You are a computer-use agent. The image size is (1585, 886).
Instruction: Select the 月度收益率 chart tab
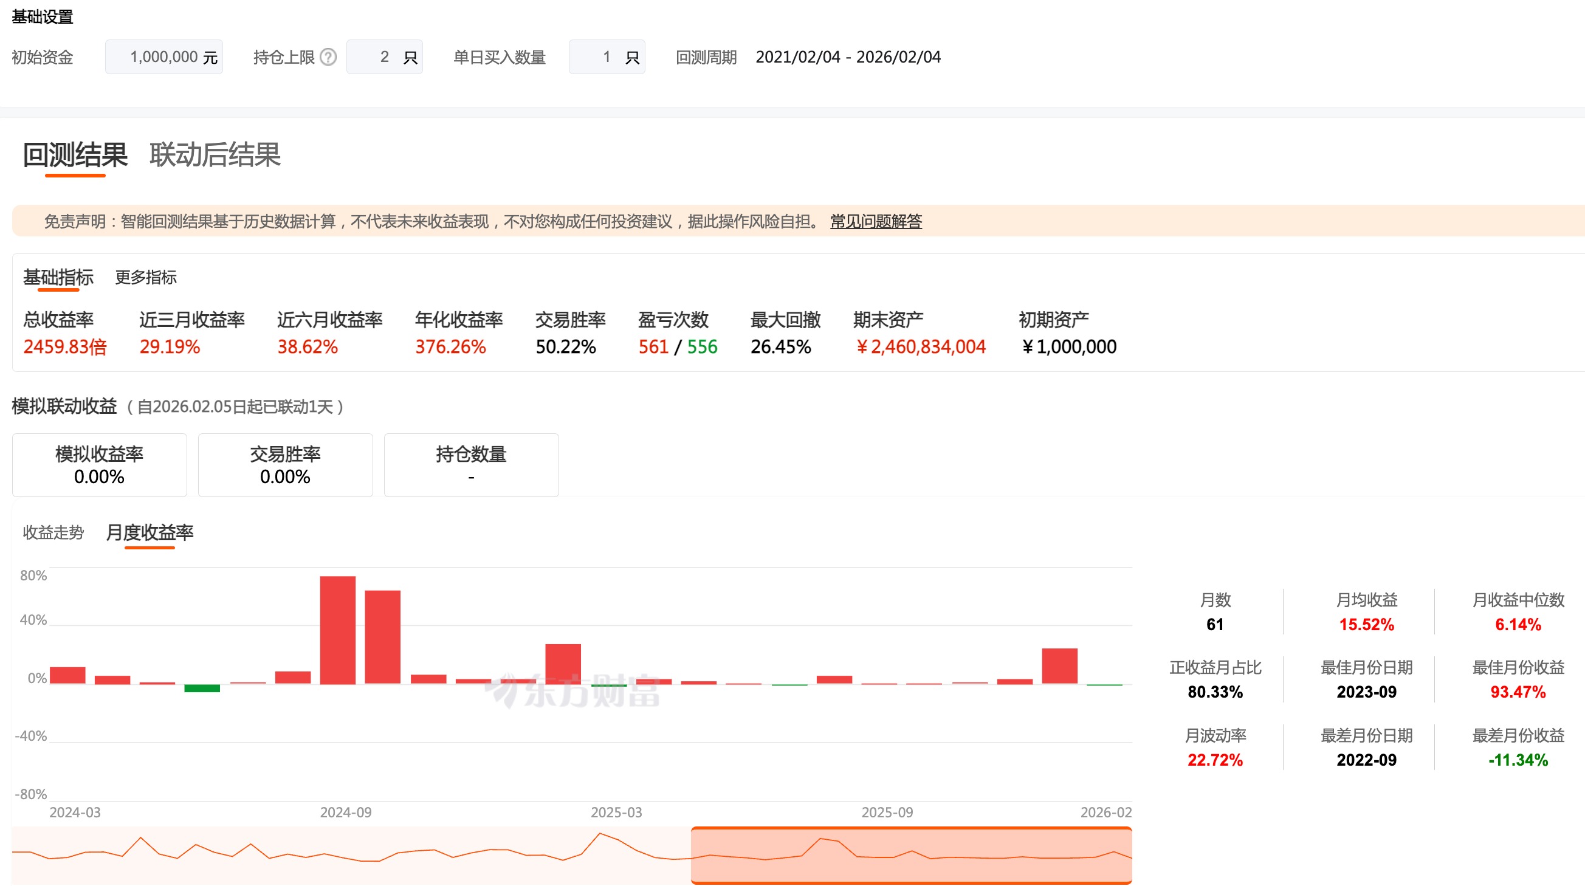[x=150, y=532]
